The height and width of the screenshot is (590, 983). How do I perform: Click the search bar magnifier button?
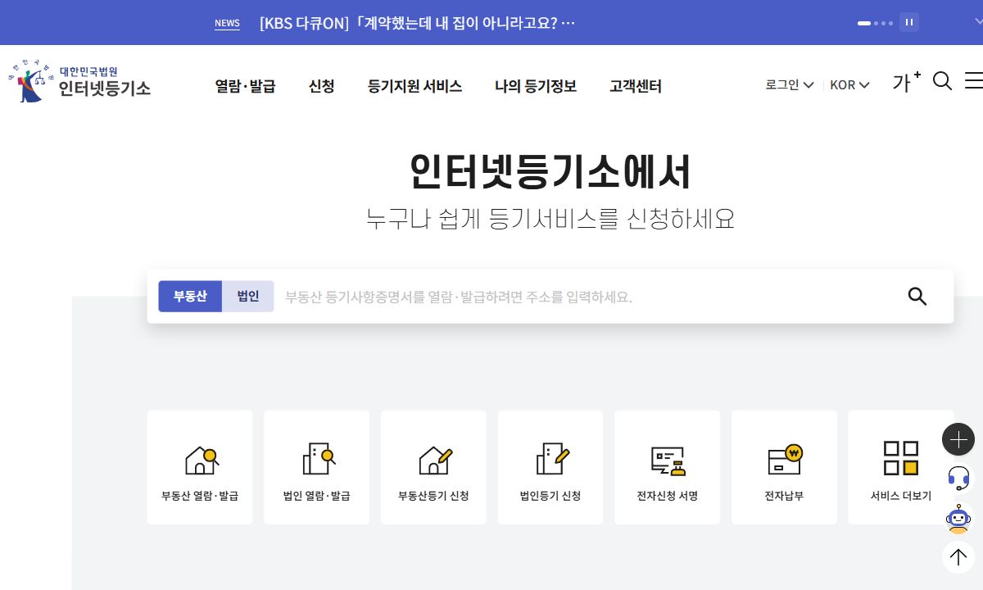pyautogui.click(x=917, y=297)
